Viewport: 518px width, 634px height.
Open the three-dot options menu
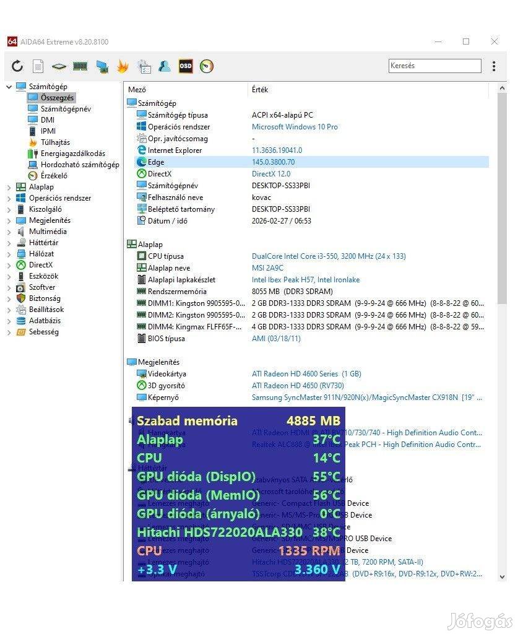tap(493, 66)
